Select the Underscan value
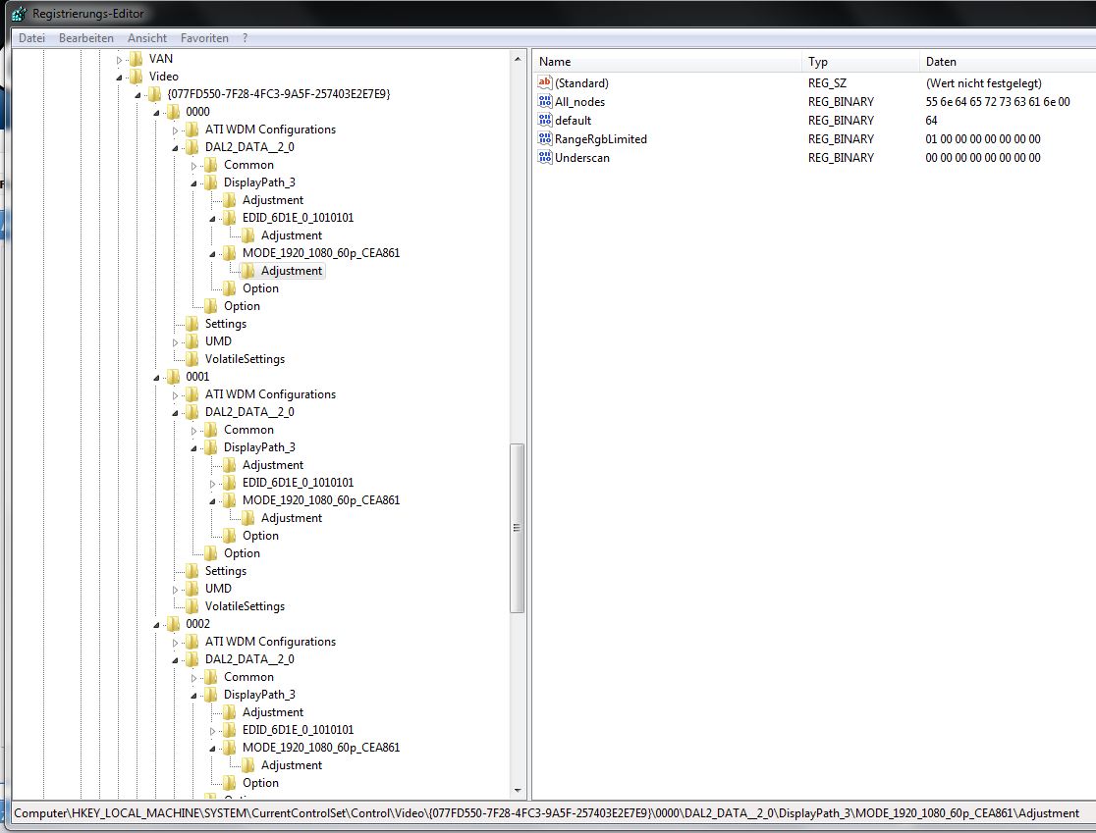Screen dimensions: 1096x833 coord(581,158)
